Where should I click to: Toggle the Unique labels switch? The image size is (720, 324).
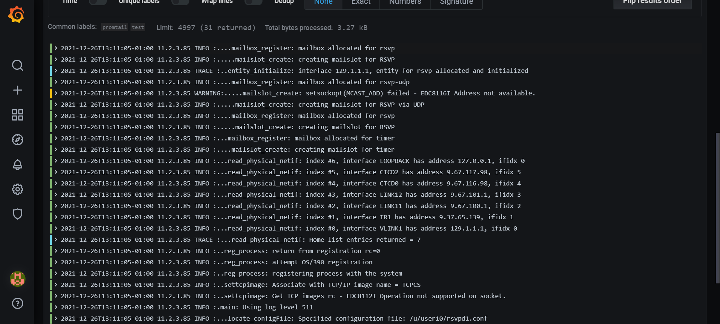tap(180, 2)
